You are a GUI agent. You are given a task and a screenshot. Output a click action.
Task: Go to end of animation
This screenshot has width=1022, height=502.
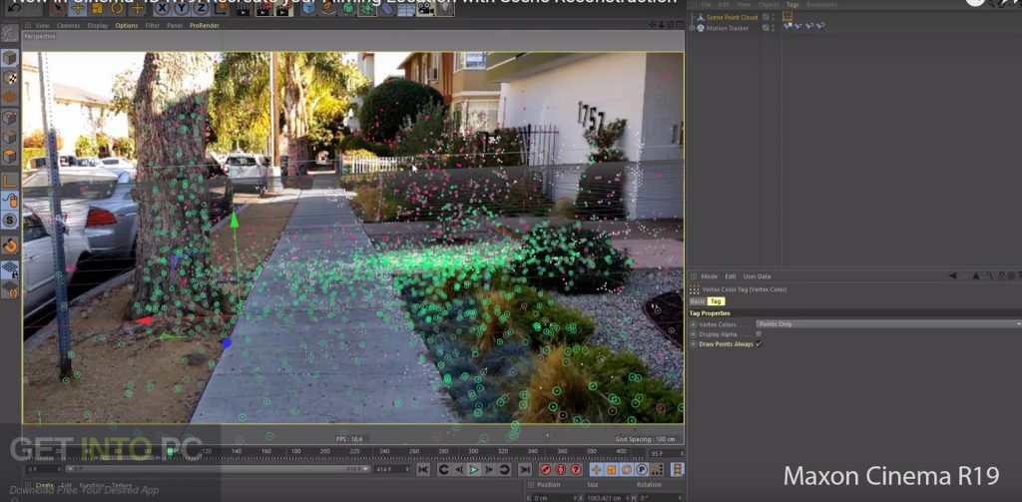[x=525, y=469]
